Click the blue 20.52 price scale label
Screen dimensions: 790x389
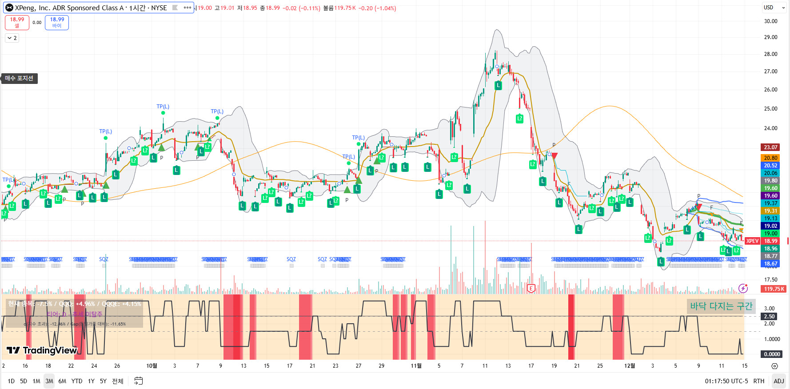770,166
